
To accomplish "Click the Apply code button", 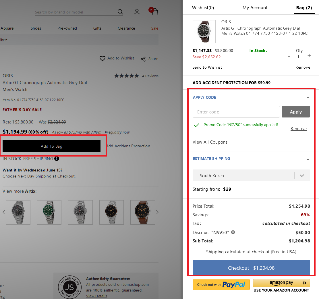I will pos(296,111).
